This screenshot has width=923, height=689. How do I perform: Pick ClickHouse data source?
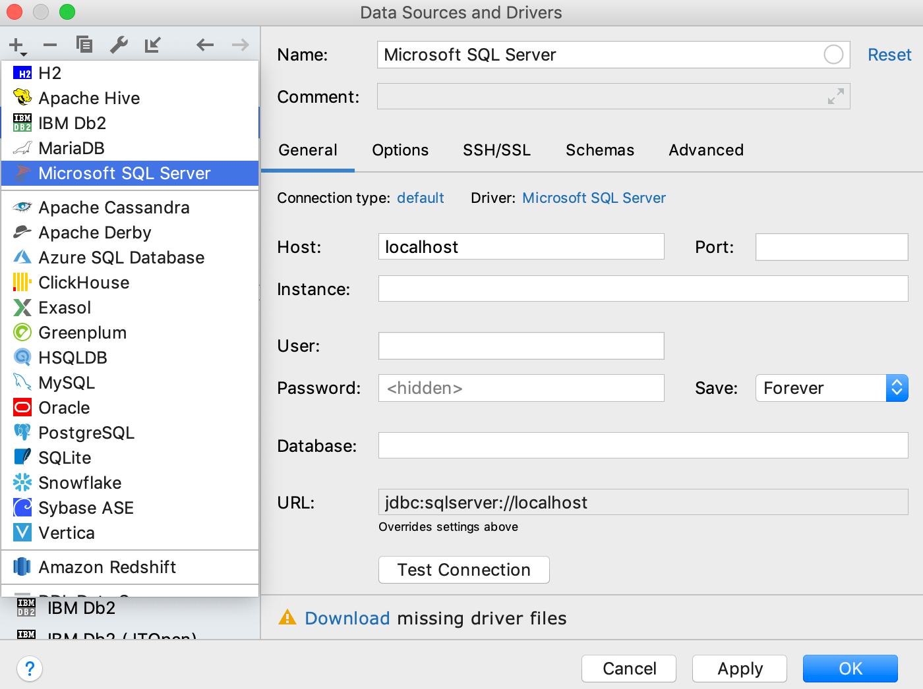tap(130, 283)
